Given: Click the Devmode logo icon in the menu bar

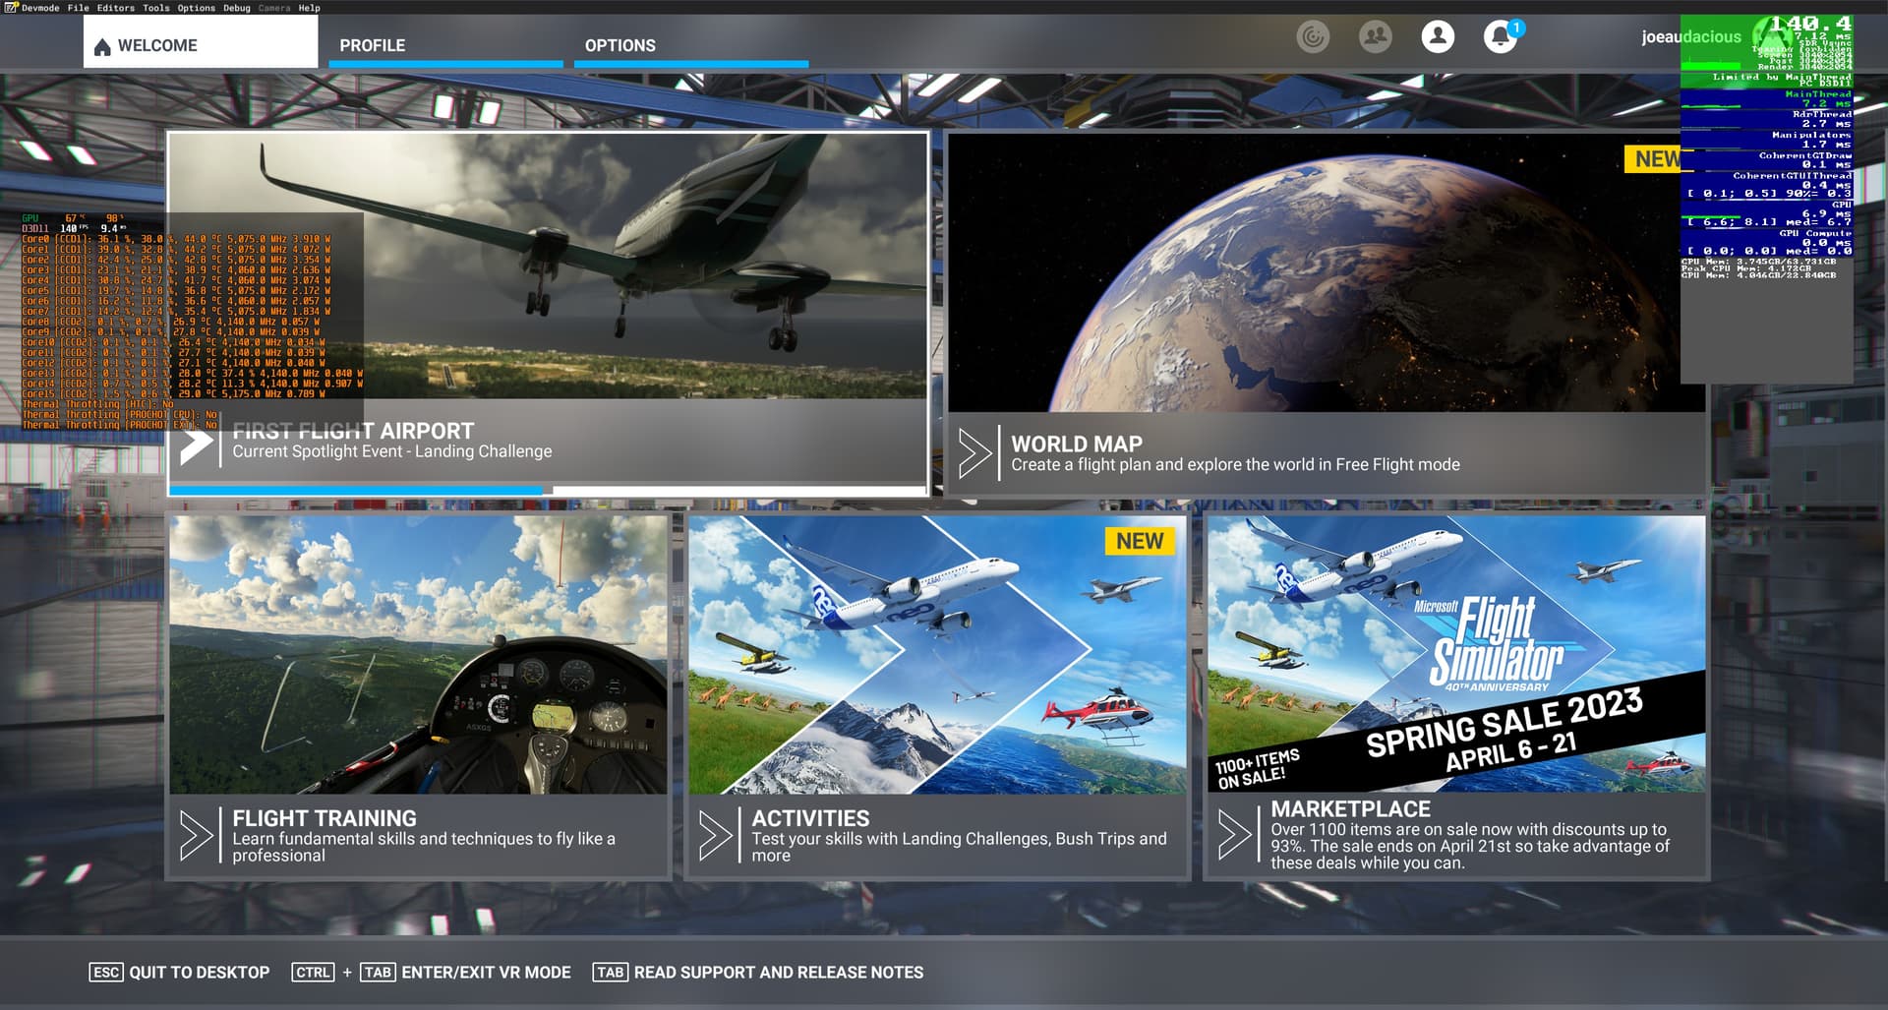Looking at the screenshot, I should coord(12,7).
